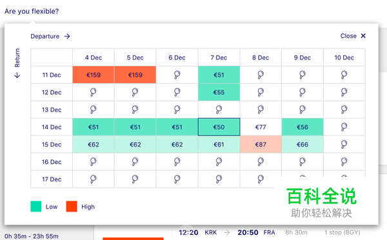This screenshot has height=240, width=387.
Task: Search price for 6 Dec to 11 Dec
Action: pyautogui.click(x=177, y=75)
